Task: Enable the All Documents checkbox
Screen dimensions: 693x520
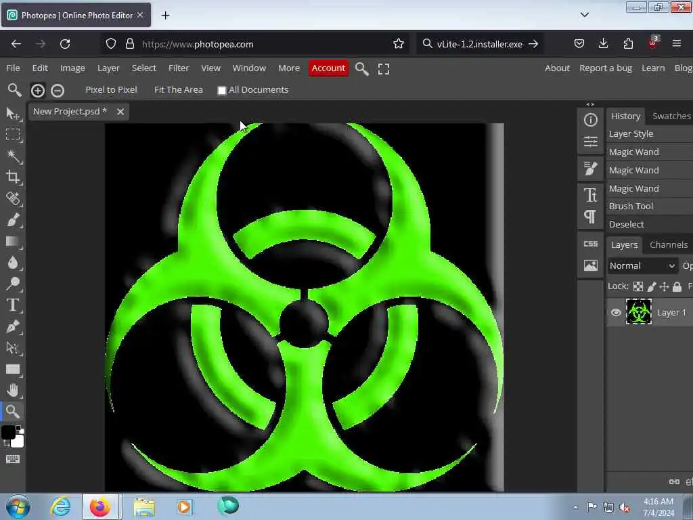Action: click(x=222, y=90)
